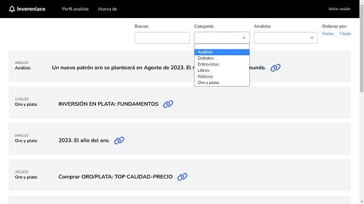Click 'Oro y plata' label under 26/12/22
364x204 pixels.
(x=26, y=177)
